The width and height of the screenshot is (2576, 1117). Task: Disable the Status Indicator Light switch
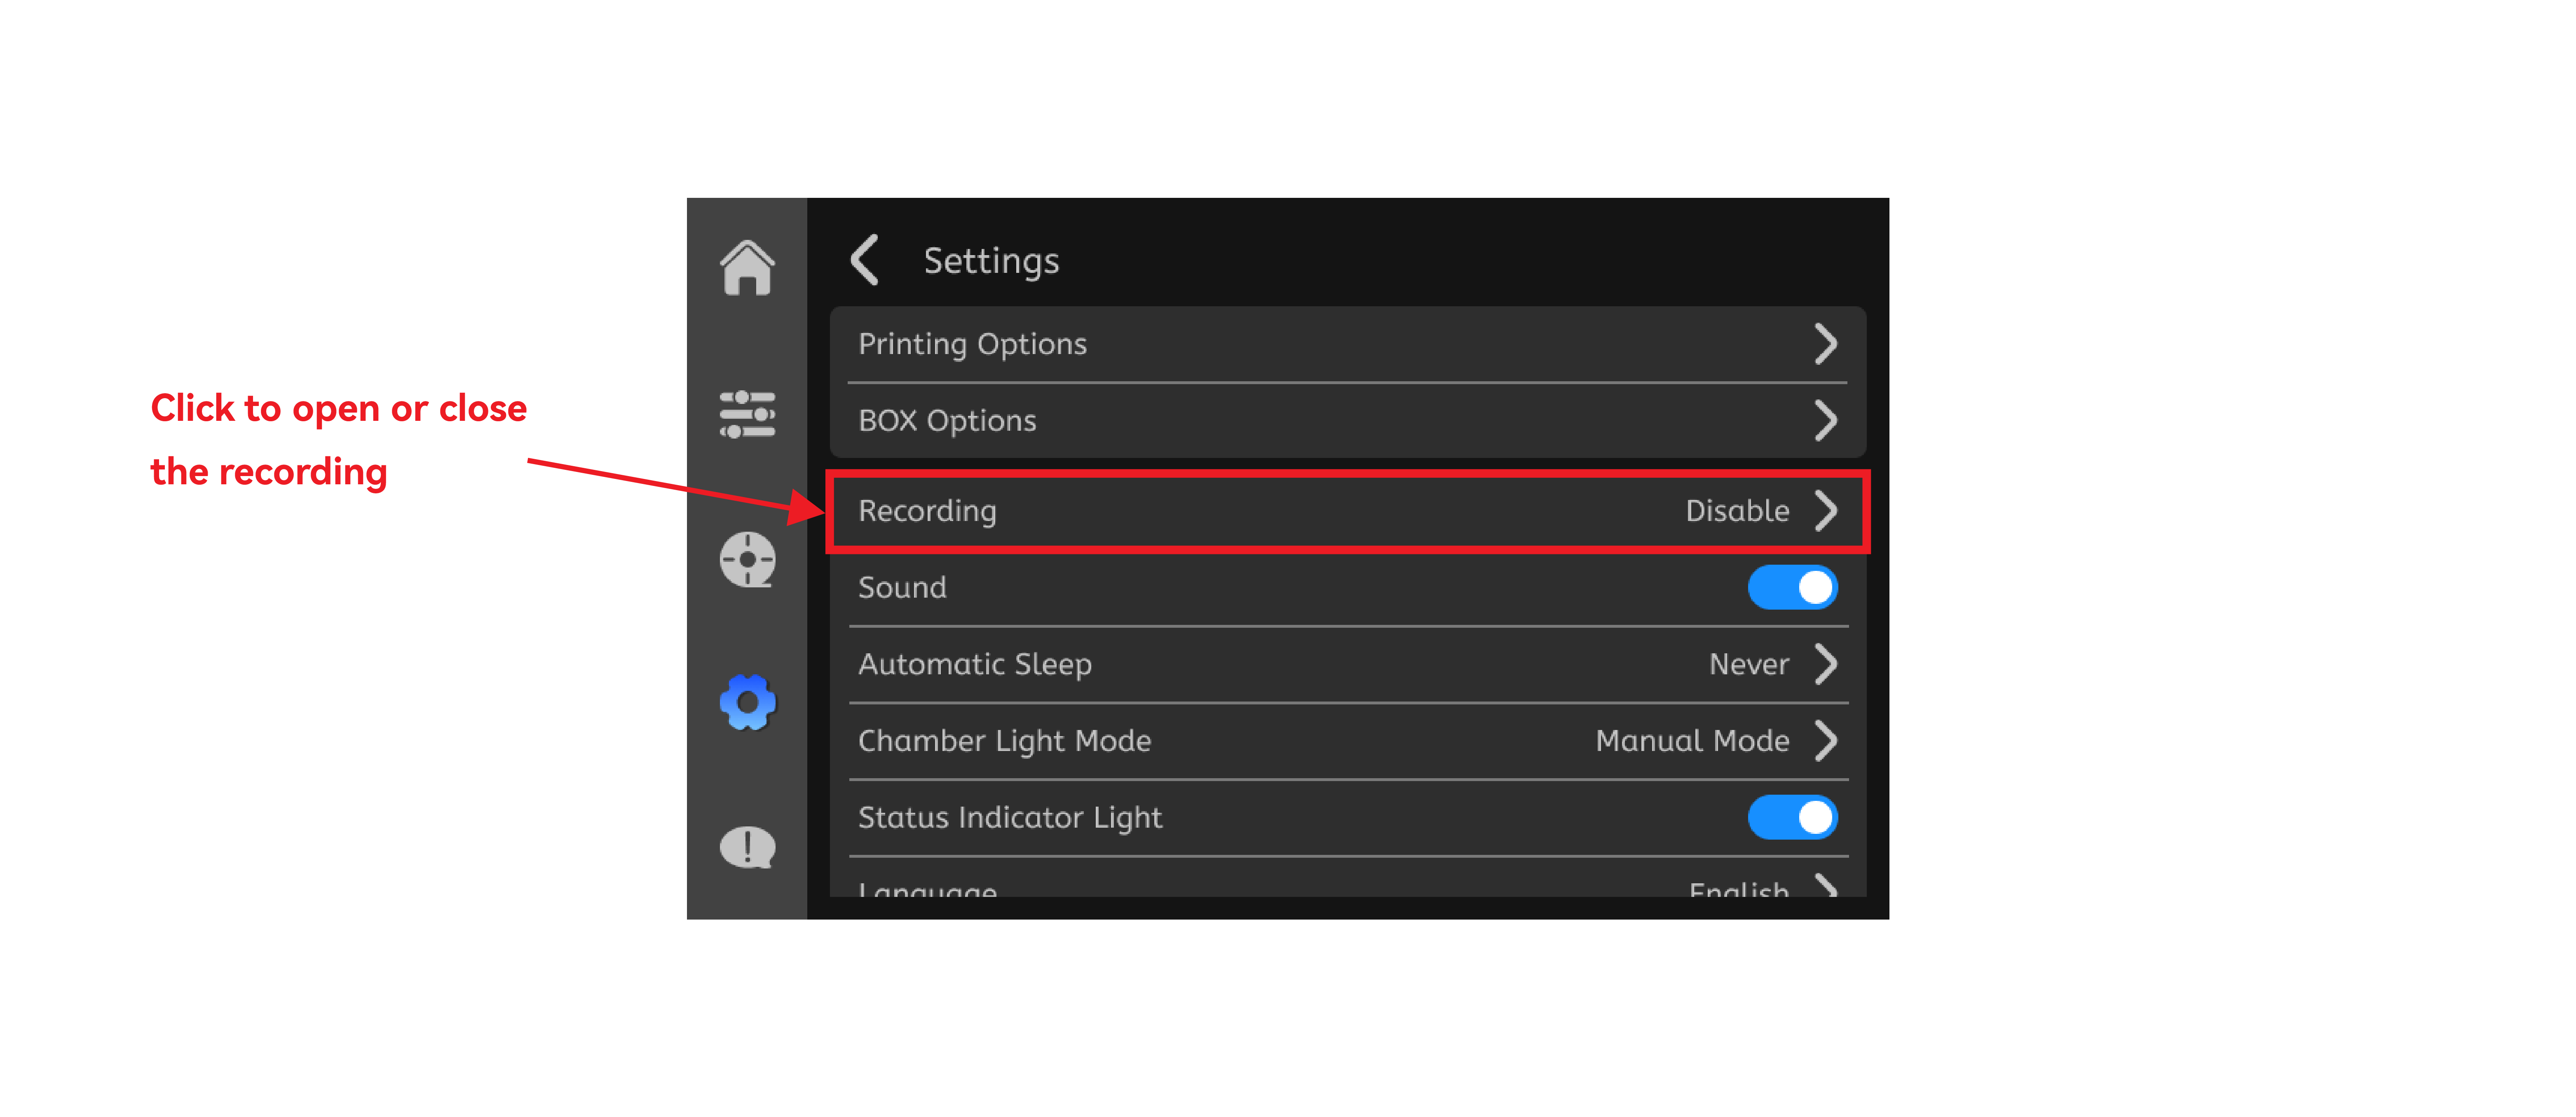(x=1792, y=817)
